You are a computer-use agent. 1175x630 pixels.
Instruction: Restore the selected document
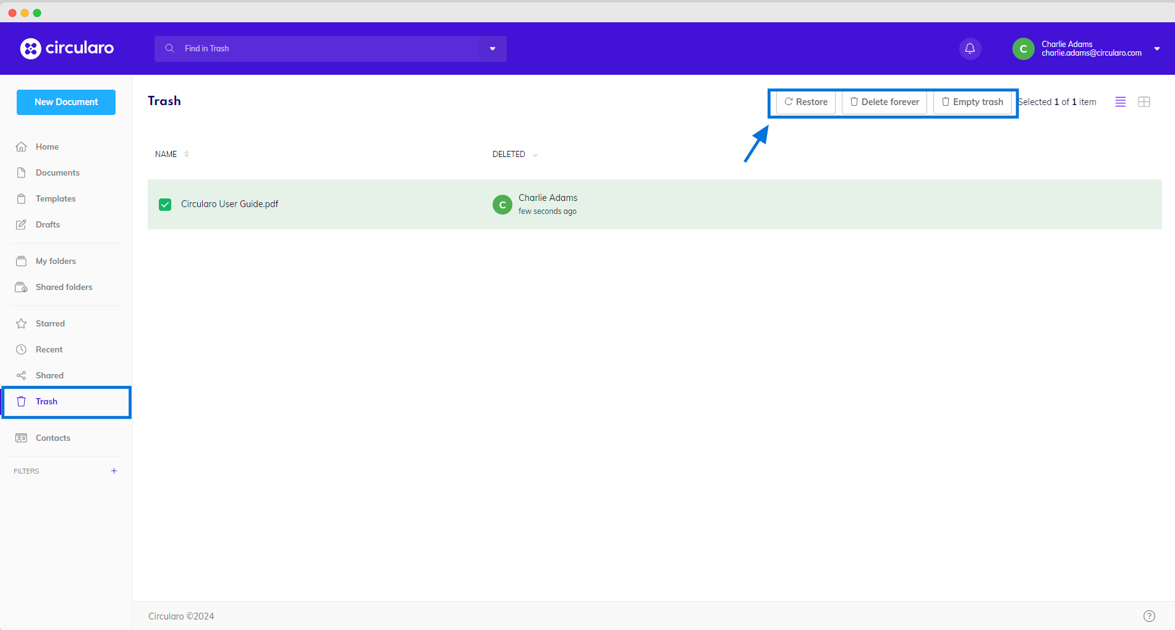805,102
